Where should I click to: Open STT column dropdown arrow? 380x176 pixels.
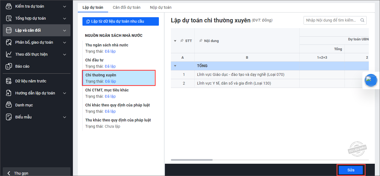coord(175,41)
